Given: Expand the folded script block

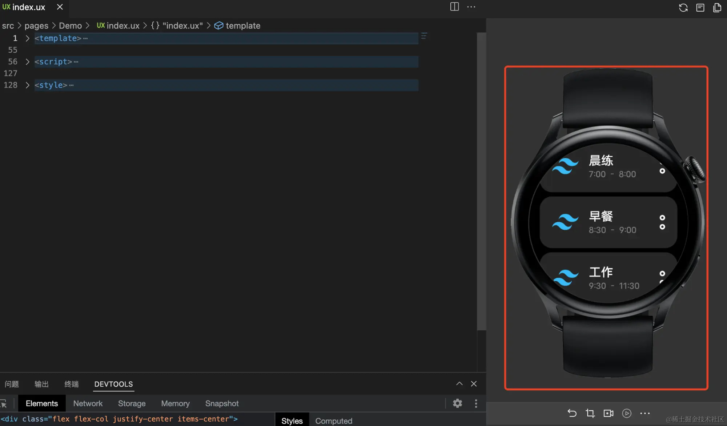Looking at the screenshot, I should [27, 62].
